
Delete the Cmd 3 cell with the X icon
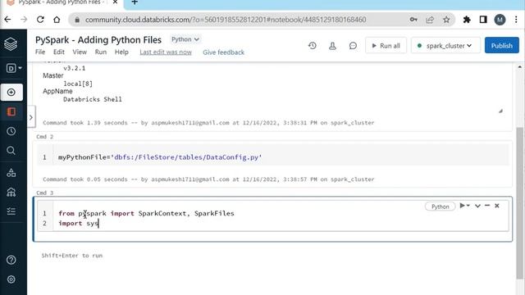(x=497, y=206)
